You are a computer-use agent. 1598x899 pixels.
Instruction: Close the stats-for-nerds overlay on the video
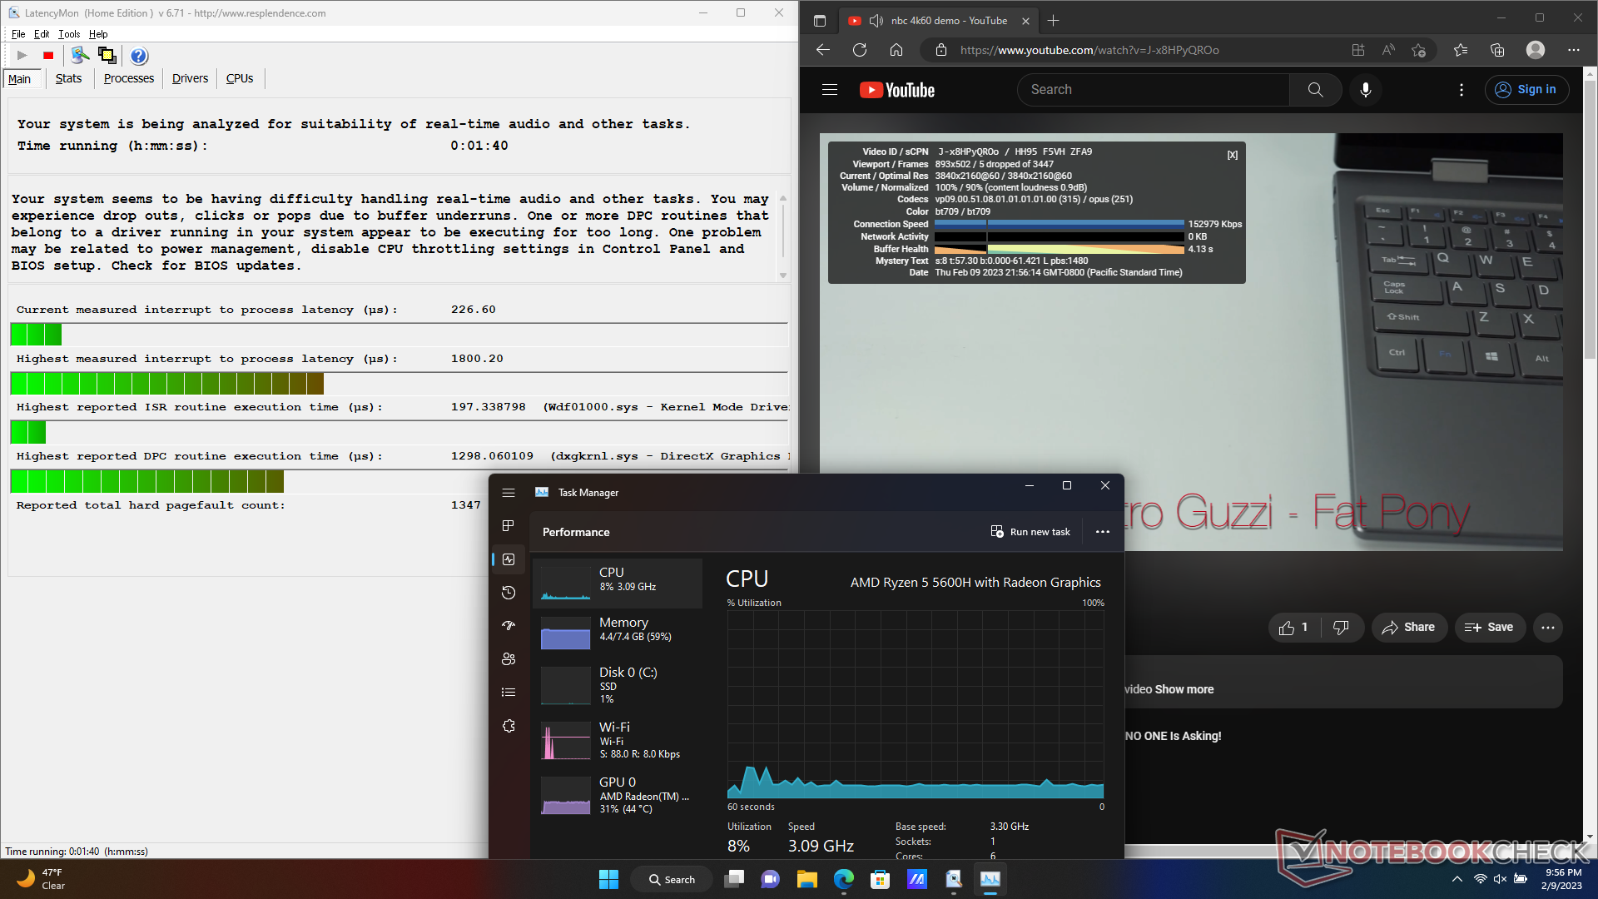point(1233,155)
